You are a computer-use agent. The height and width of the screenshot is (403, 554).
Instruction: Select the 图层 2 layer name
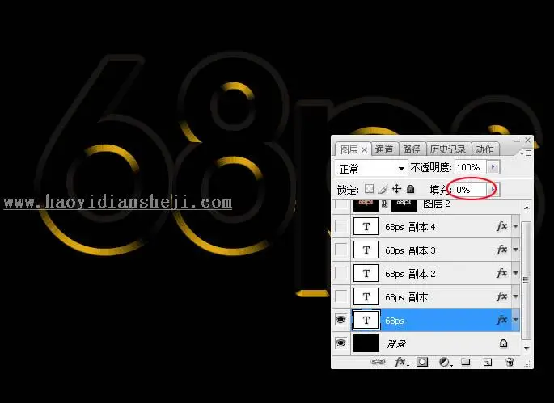[437, 204]
